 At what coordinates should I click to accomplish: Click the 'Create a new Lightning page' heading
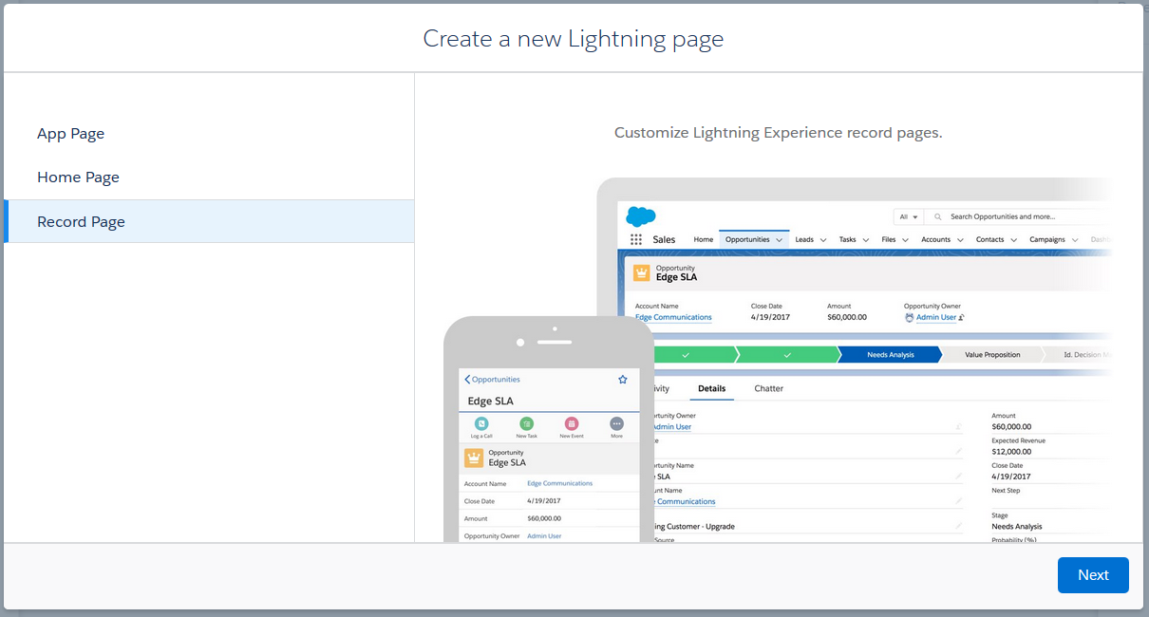pyautogui.click(x=574, y=39)
